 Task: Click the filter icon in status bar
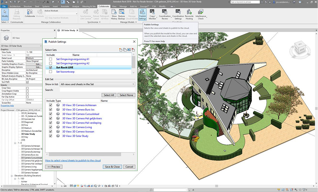coord(304,190)
